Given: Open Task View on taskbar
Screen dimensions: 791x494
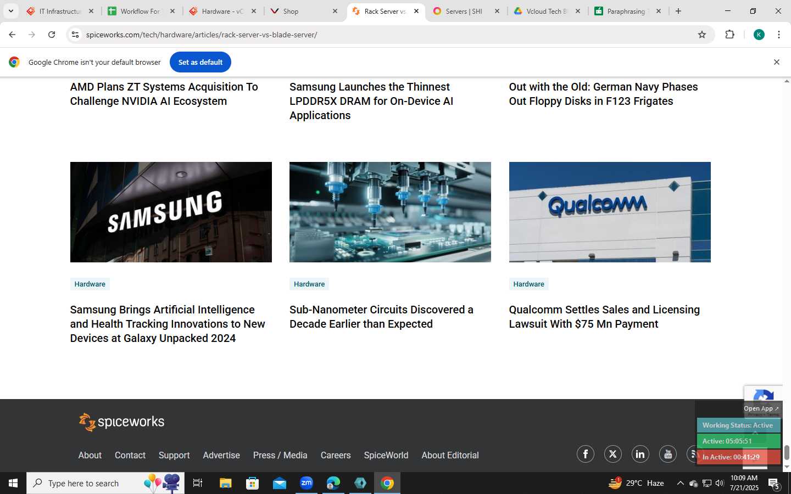Looking at the screenshot, I should click(x=198, y=483).
